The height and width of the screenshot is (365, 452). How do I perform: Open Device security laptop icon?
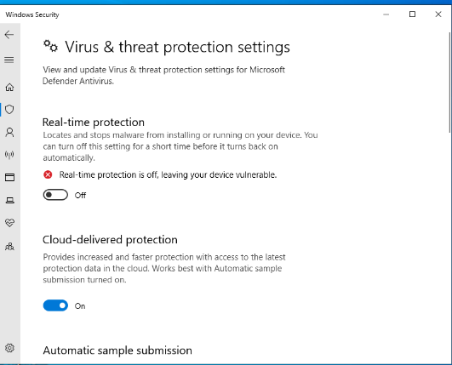pyautogui.click(x=9, y=200)
